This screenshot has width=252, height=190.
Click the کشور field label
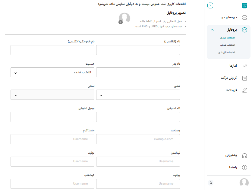point(177,86)
